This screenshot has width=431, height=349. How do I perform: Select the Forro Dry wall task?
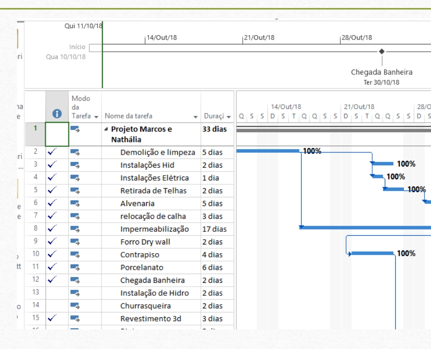(x=145, y=242)
